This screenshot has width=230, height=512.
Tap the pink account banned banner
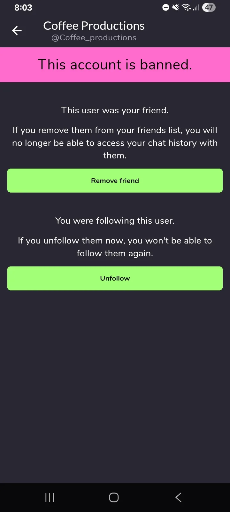click(115, 65)
